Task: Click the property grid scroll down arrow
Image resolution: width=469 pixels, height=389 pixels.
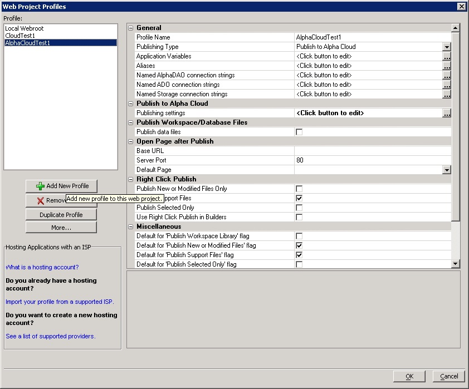Action: click(455, 264)
